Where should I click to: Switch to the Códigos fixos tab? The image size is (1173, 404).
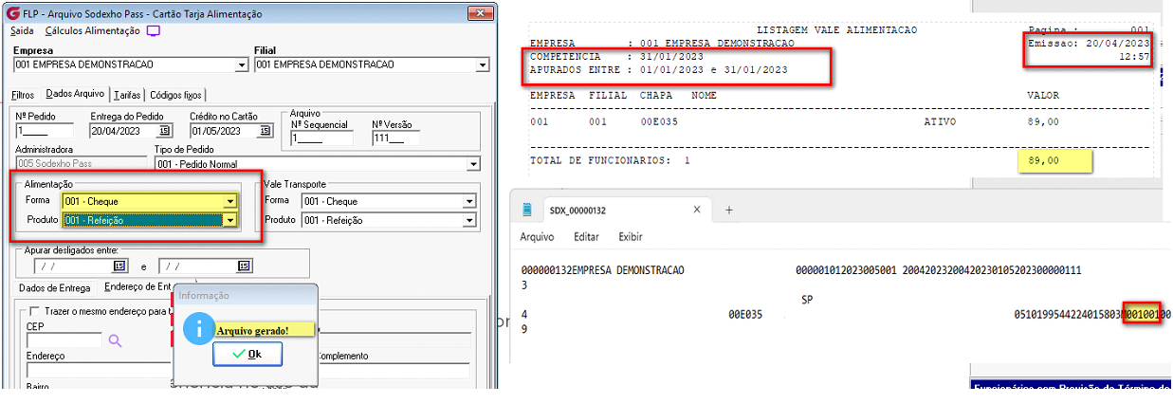tap(175, 95)
